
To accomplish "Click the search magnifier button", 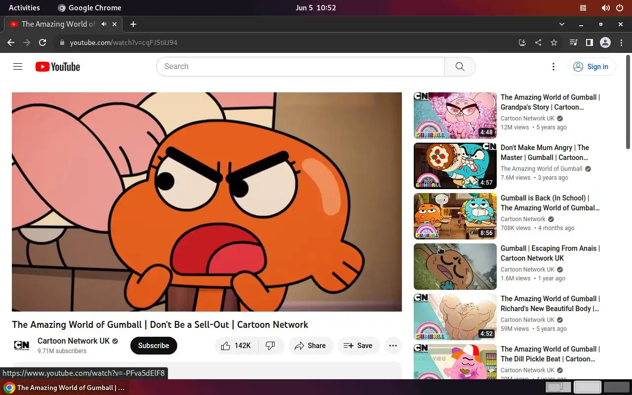I will (460, 67).
